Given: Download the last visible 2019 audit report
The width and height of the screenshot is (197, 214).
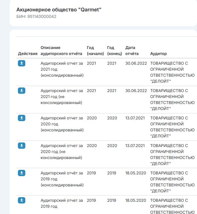Looking at the screenshot, I should 22,200.
